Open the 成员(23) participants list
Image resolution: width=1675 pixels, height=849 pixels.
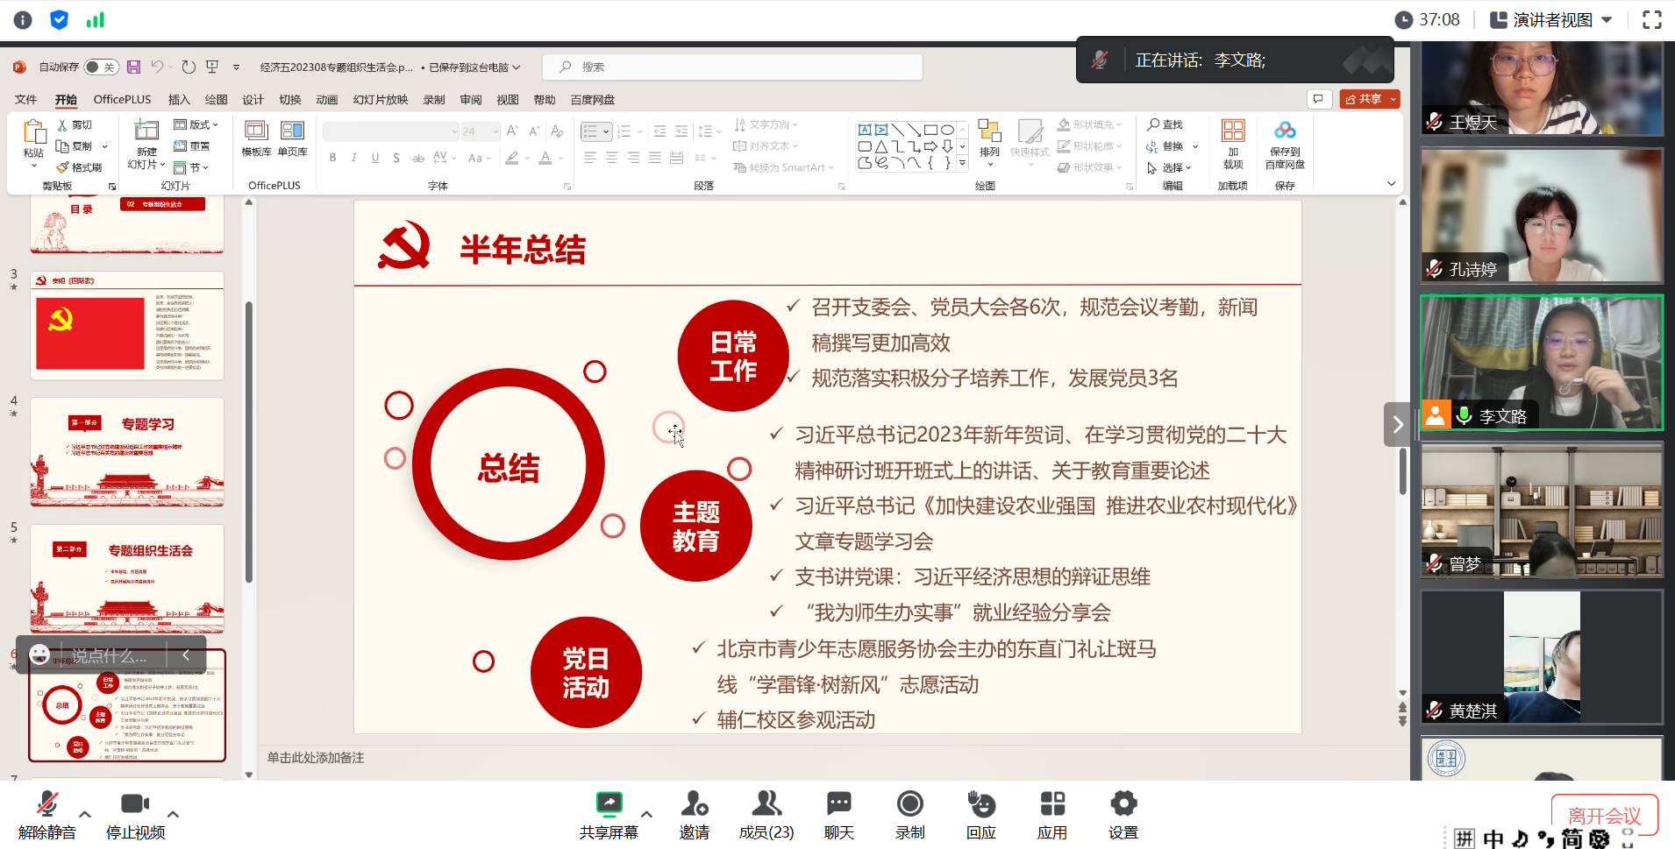click(766, 803)
